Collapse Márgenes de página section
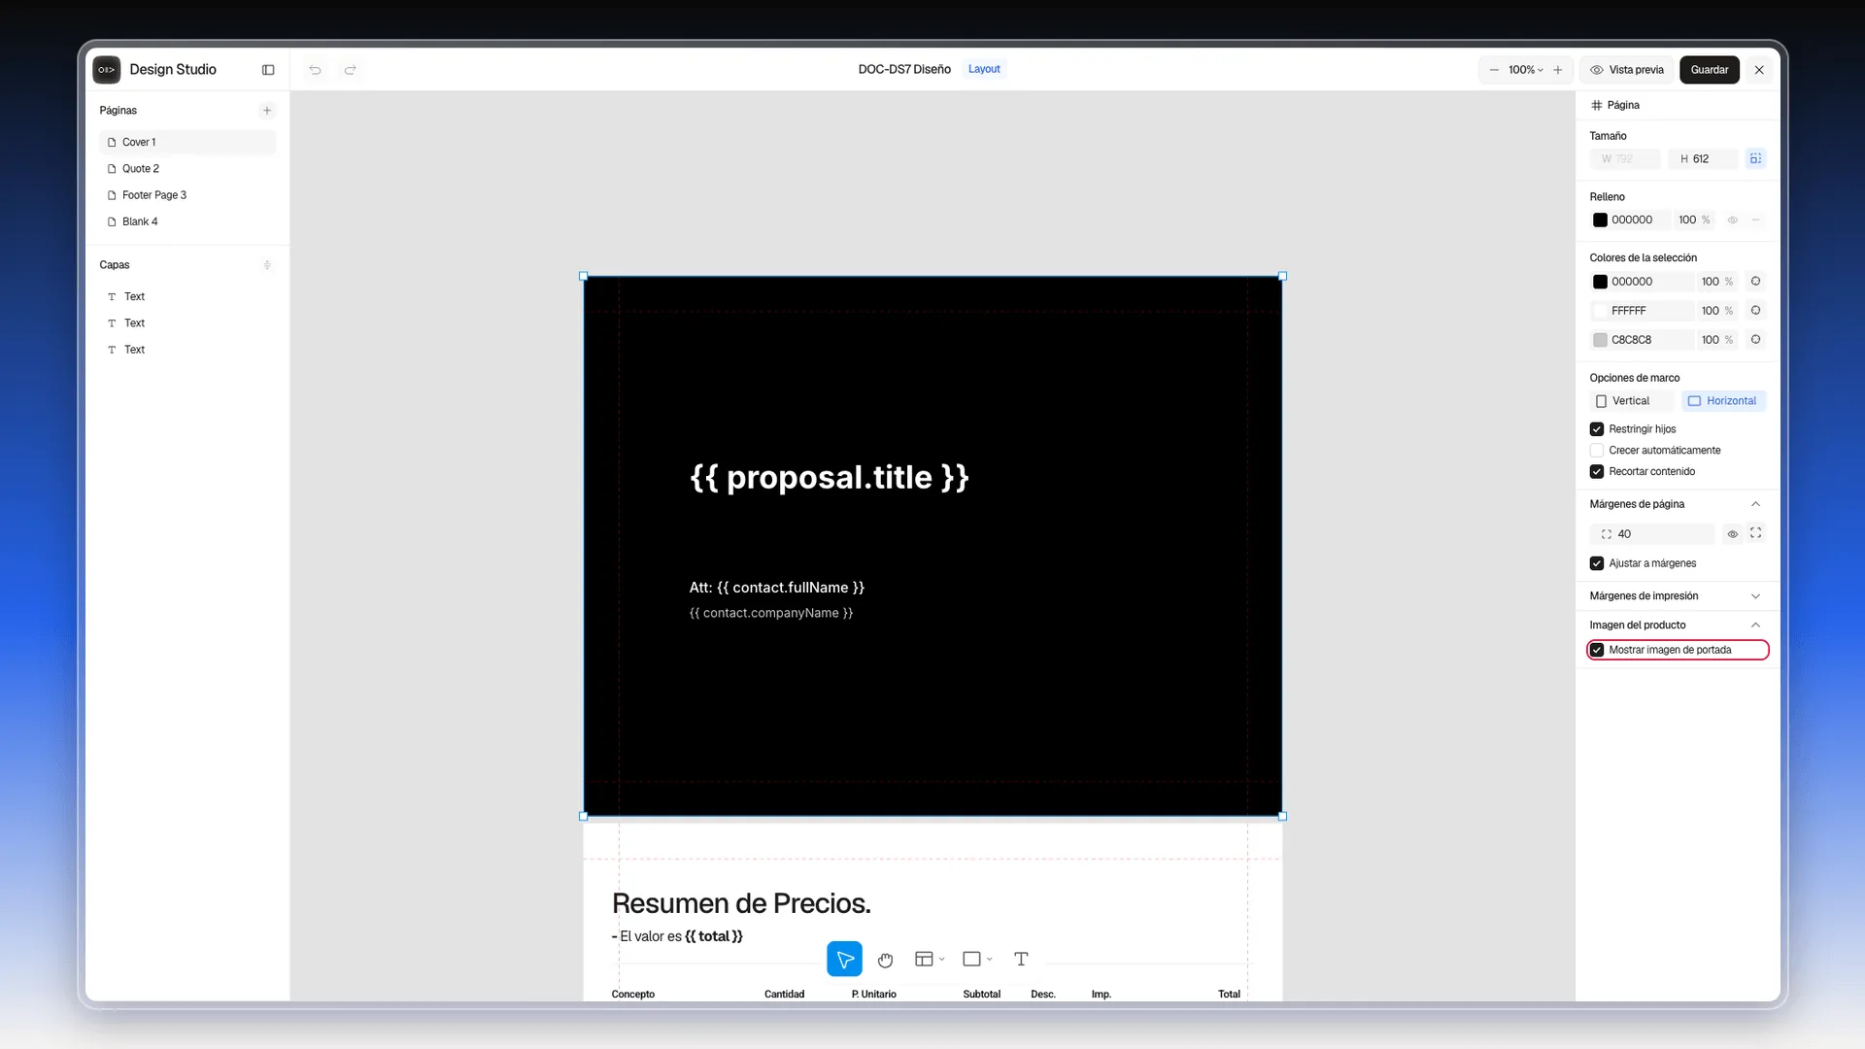Image resolution: width=1865 pixels, height=1049 pixels. (1755, 504)
